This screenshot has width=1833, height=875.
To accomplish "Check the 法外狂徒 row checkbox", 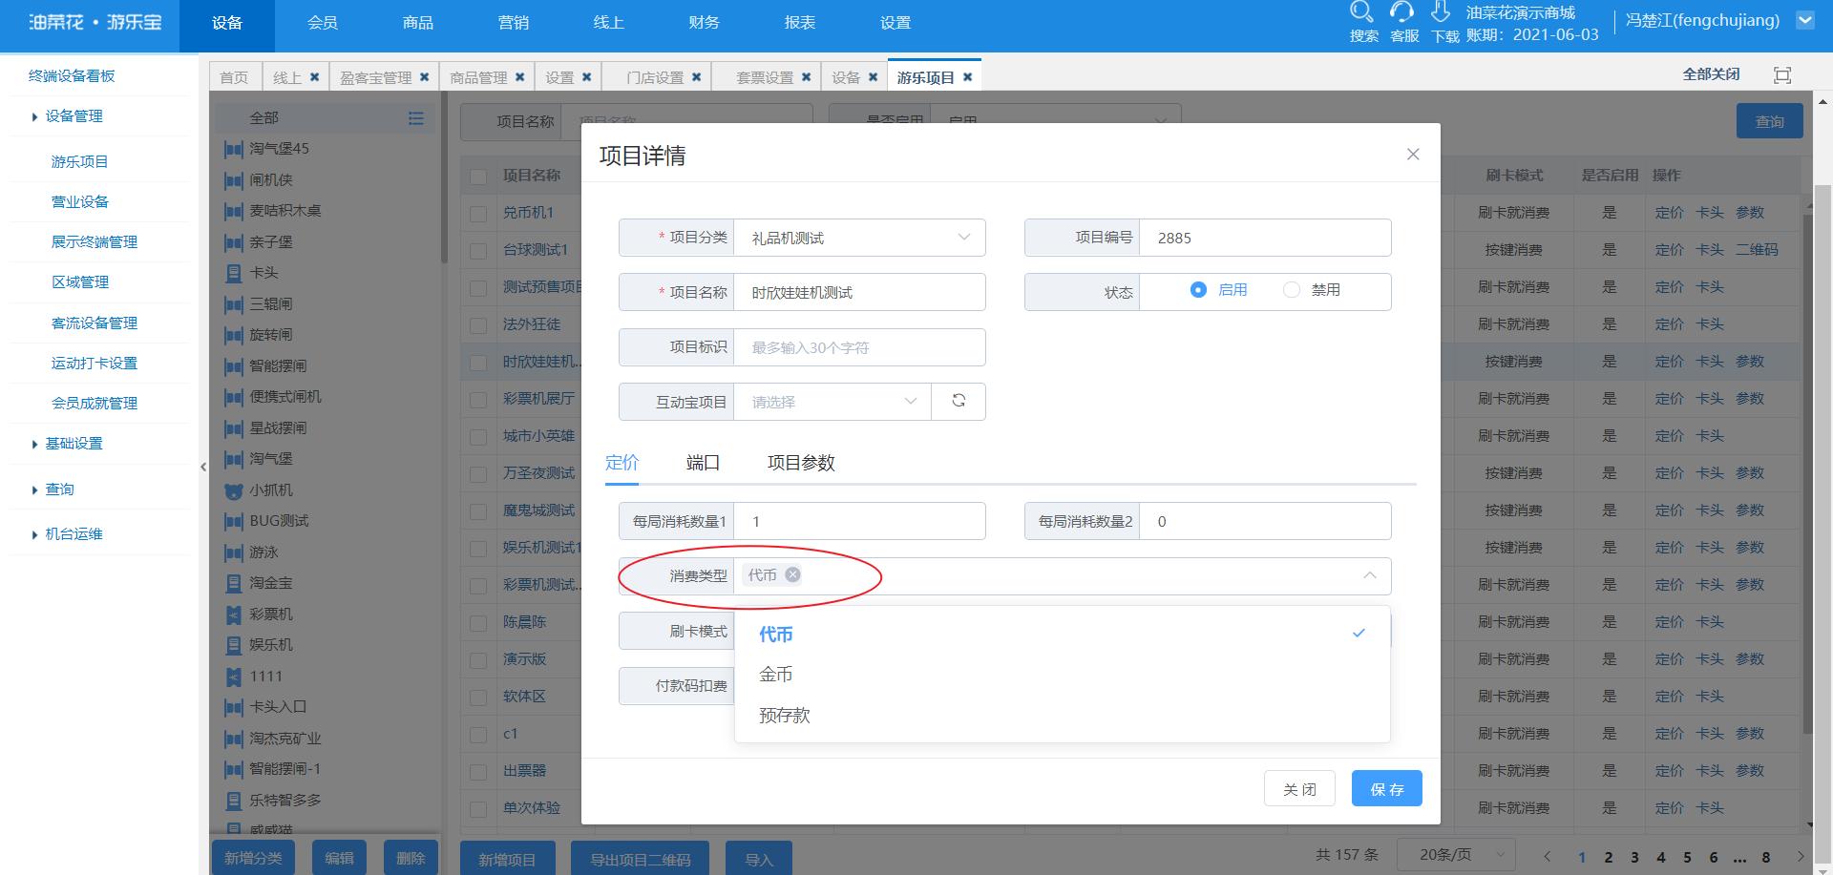I will (478, 325).
